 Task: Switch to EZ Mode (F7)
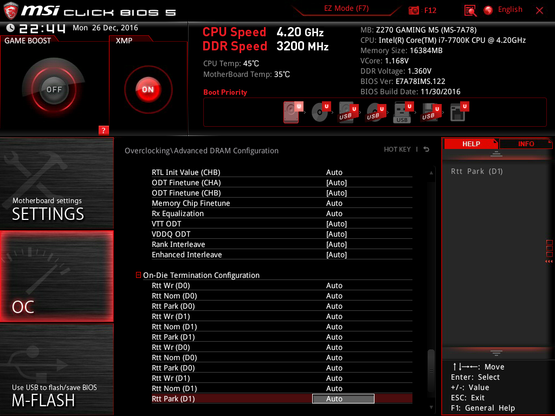point(346,8)
